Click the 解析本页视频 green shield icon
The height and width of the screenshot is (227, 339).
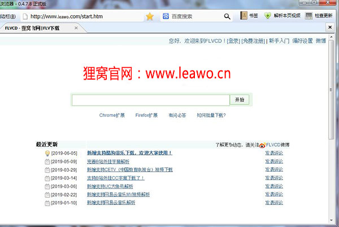pos(268,16)
